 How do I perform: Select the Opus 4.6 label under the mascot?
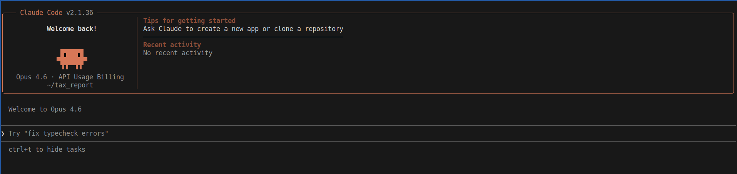click(32, 77)
